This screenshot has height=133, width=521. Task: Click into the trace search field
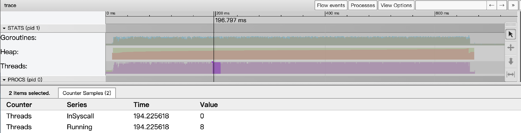pyautogui.click(x=451, y=5)
